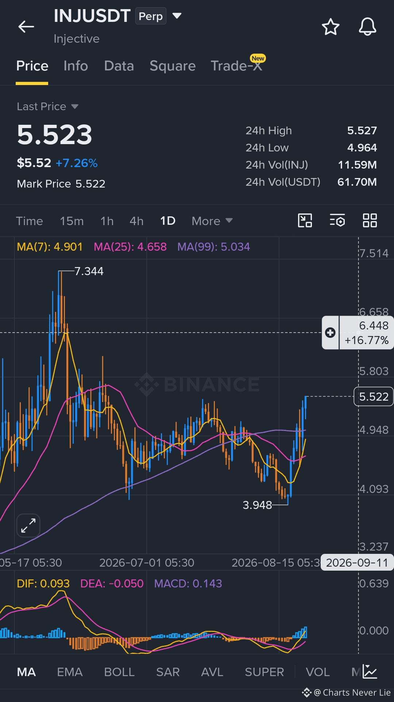Tap the MA(7): 4.901 legend
The height and width of the screenshot is (702, 394).
point(50,247)
